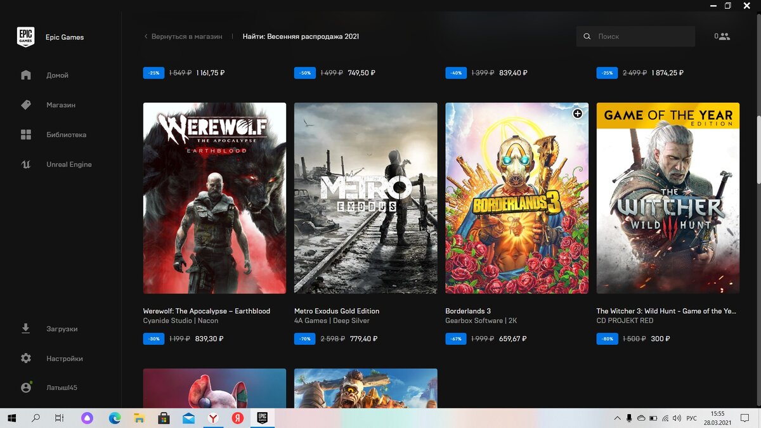The width and height of the screenshot is (761, 428).
Task: Go to Домой in the sidebar
Action: coord(57,75)
